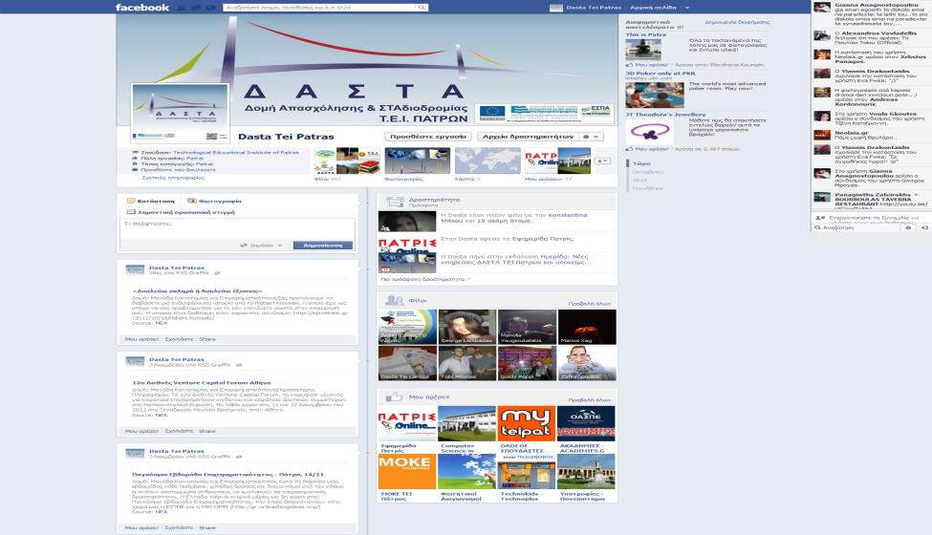This screenshot has width=932, height=535.
Task: Click chat search field Αναζήτηση
Action: 857,227
